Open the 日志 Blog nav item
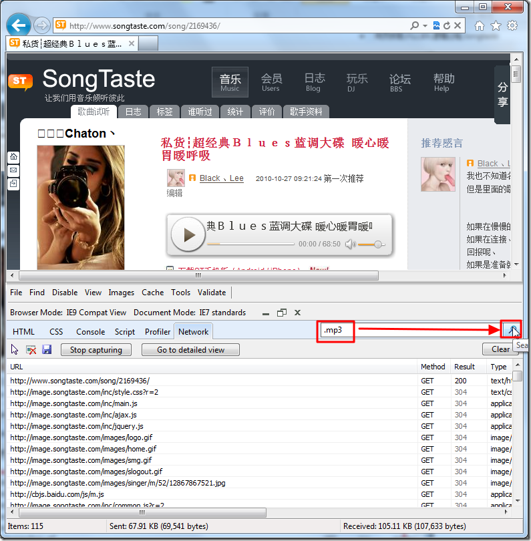Image resolution: width=531 pixels, height=541 pixels. point(314,82)
